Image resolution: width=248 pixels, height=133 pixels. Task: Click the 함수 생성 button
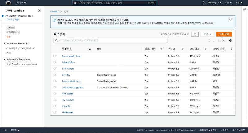[224, 34]
